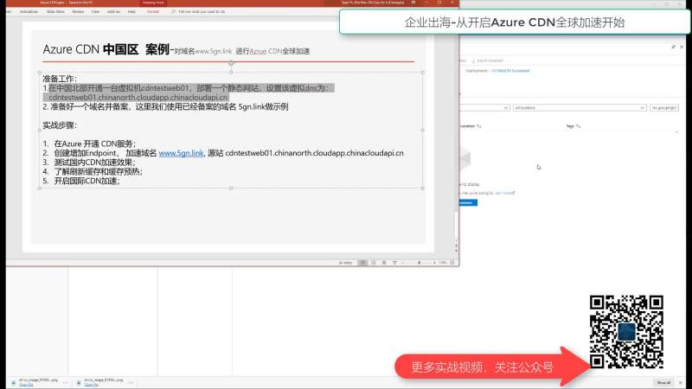Open the Format tab under Drawing Tools
Screen dimensions: 692x389
(x=153, y=11)
